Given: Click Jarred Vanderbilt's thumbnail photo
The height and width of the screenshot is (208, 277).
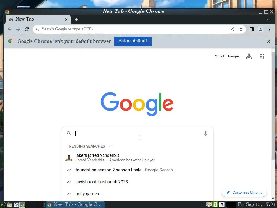Looking at the screenshot, I should [69, 158].
